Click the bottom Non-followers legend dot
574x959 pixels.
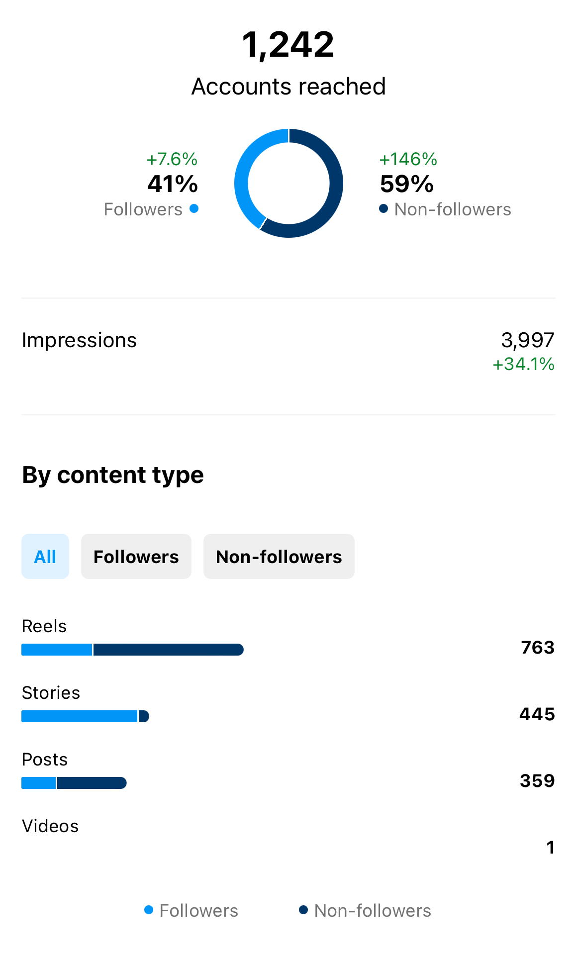tap(303, 910)
